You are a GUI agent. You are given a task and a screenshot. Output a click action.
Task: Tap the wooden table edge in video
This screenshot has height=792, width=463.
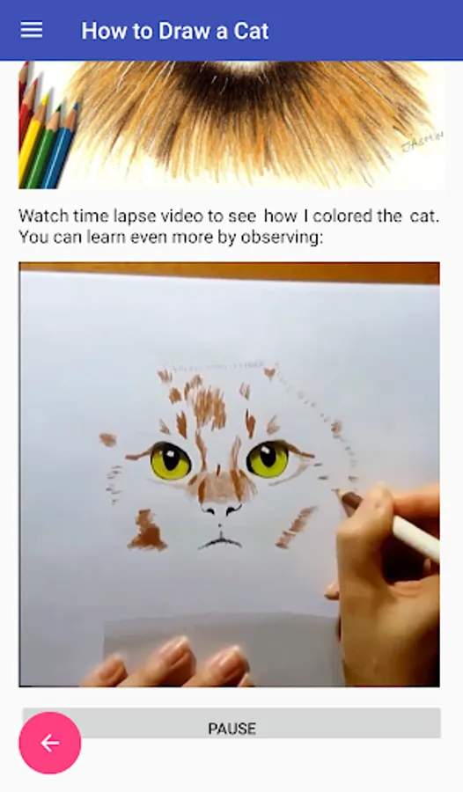pyautogui.click(x=230, y=272)
